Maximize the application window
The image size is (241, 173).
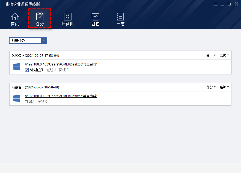pos(229,4)
